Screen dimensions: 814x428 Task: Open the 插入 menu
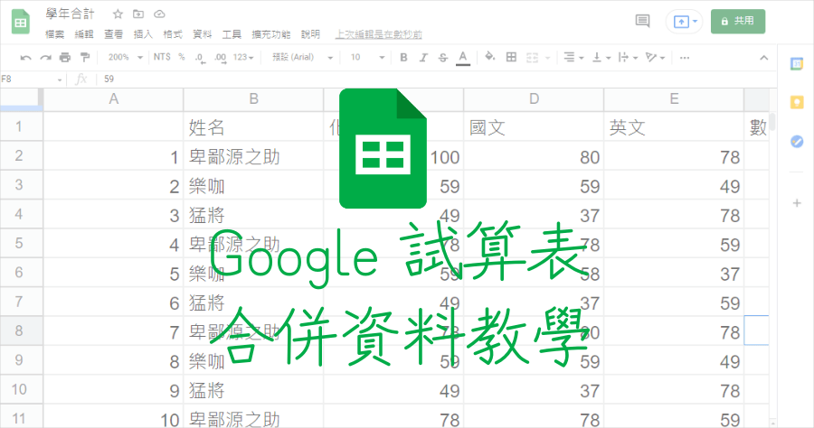(x=143, y=34)
